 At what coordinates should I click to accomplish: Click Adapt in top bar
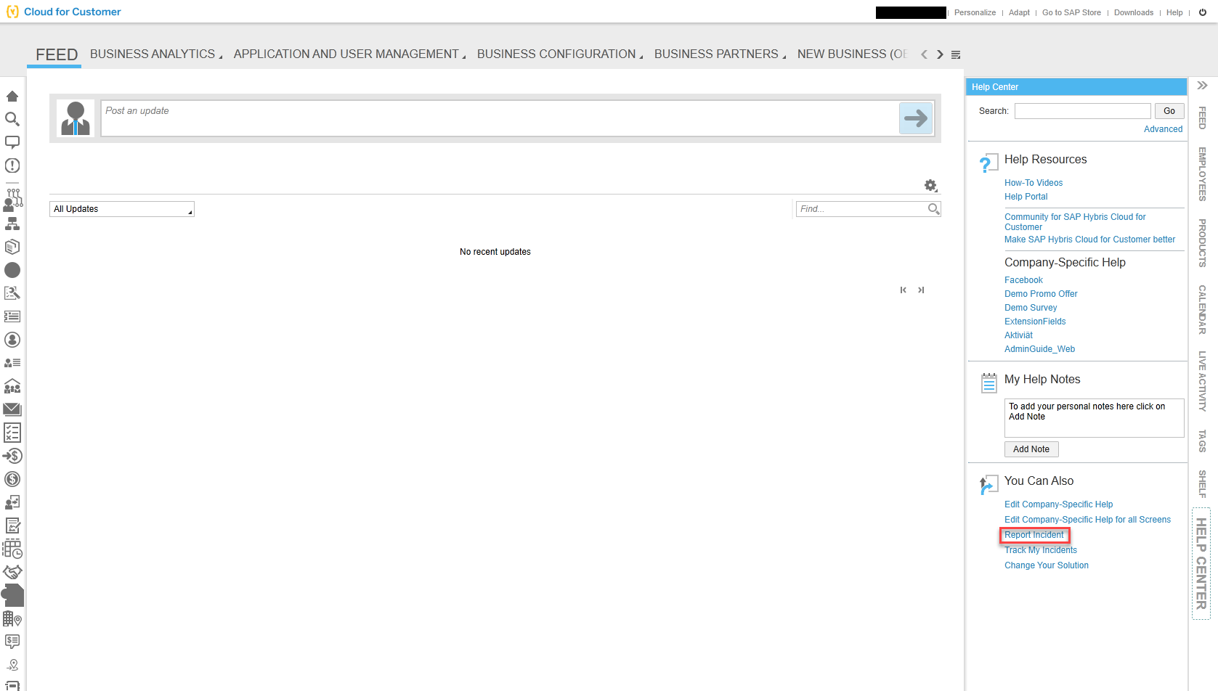(x=1019, y=12)
